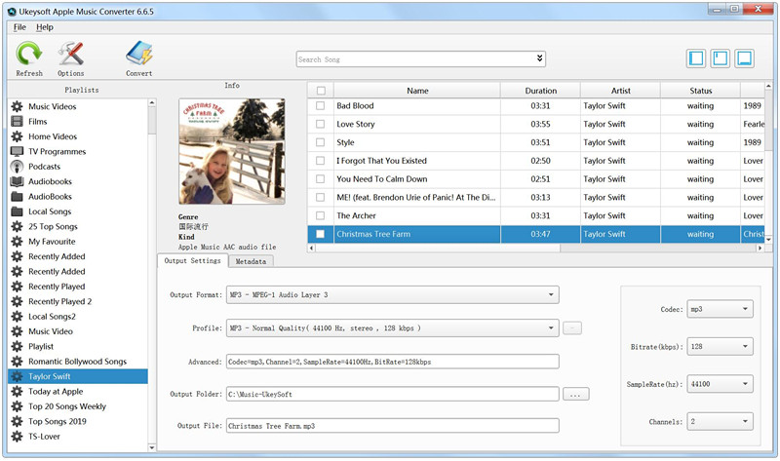The height and width of the screenshot is (461, 780).
Task: Click the song table horizontal scroll-right arrow
Action: tap(760, 248)
